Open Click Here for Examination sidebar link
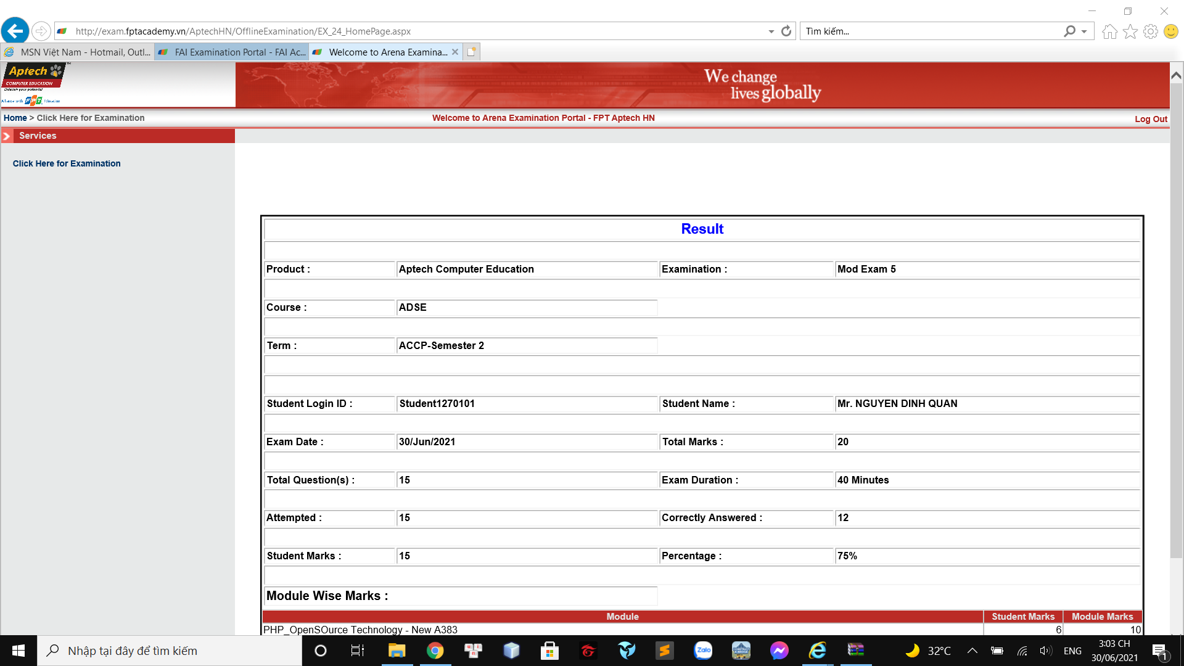 (67, 163)
